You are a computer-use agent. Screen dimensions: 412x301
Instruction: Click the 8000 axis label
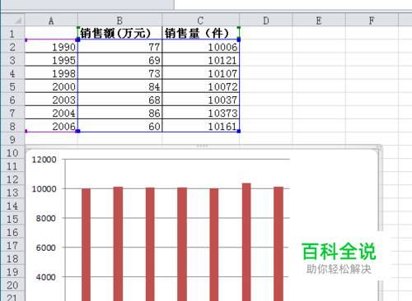[45, 218]
